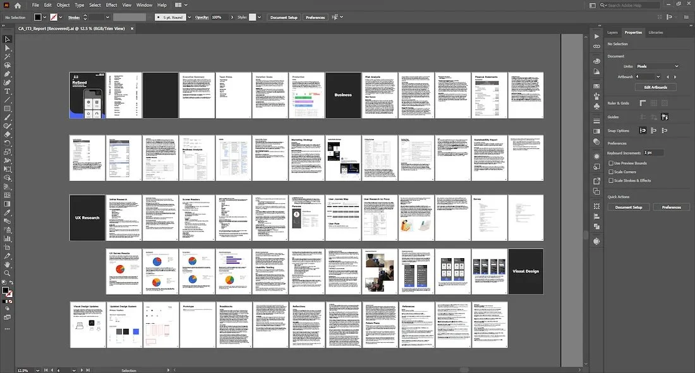Open the Align panel icon
Viewport: 695px width, 373px height.
(x=596, y=216)
